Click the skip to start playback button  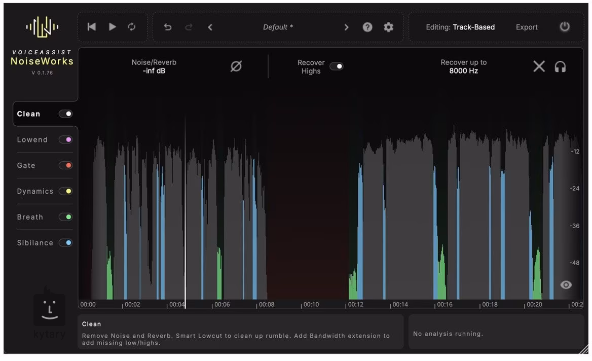pyautogui.click(x=91, y=27)
